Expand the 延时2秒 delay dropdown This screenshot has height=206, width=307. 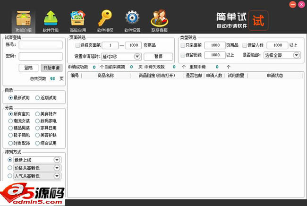[137, 57]
